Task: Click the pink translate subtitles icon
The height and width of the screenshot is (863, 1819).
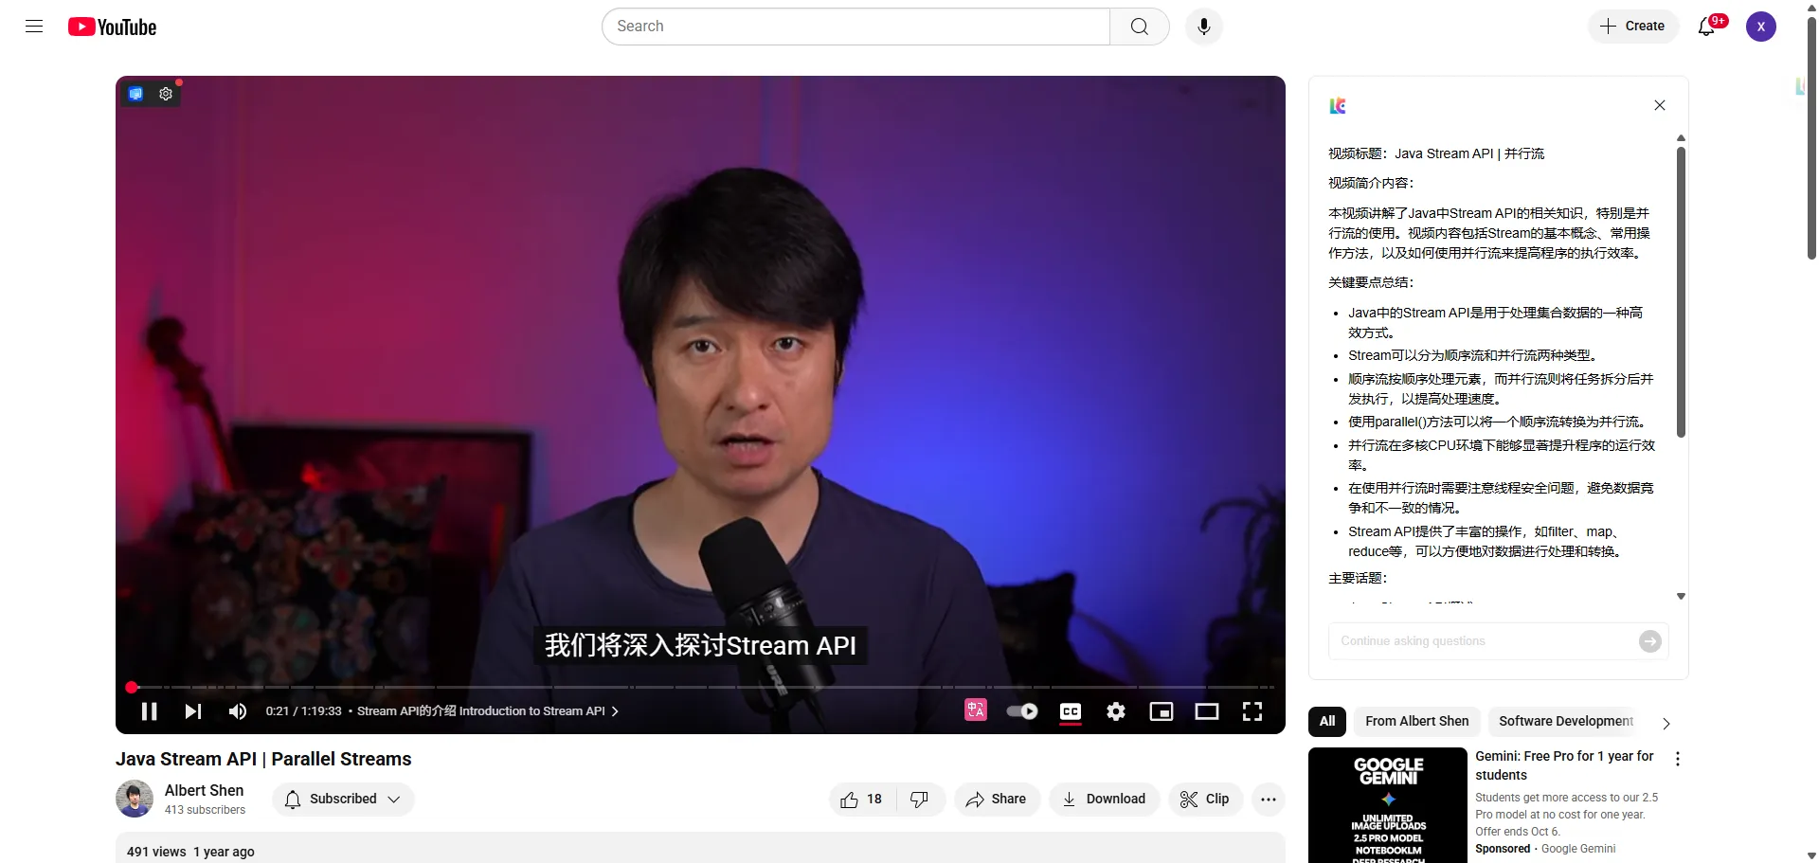Action: [976, 710]
